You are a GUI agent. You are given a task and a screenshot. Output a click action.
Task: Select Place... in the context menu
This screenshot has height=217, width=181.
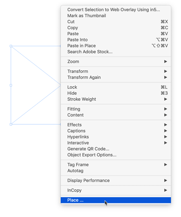click(116, 200)
